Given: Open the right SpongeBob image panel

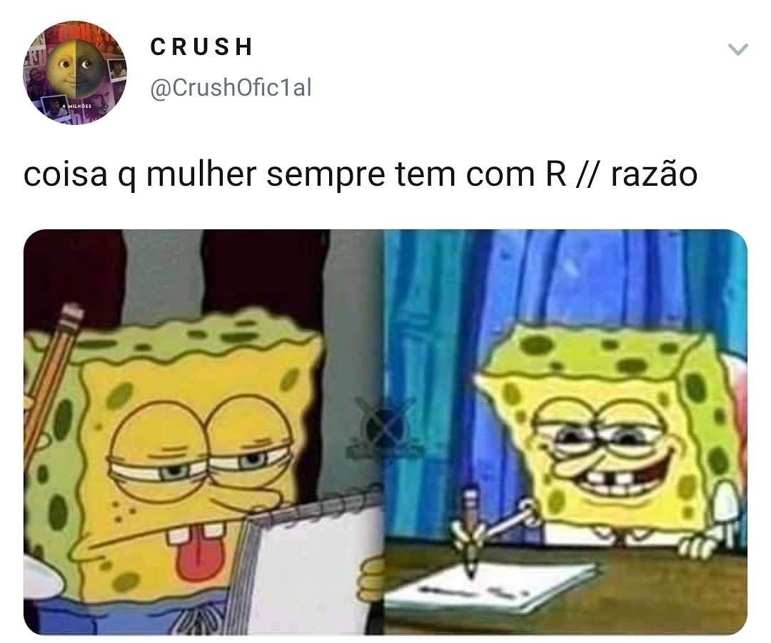Looking at the screenshot, I should click(565, 432).
